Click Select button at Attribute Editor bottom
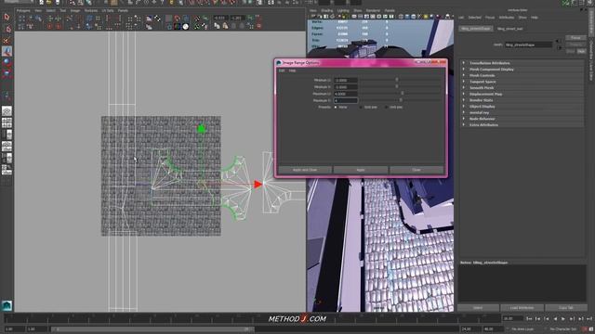Viewport: 595px width, 334px height. 478,307
